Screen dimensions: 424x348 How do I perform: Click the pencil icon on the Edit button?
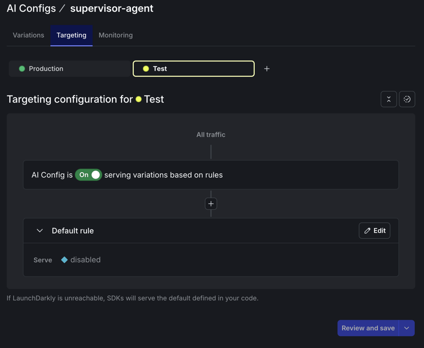367,230
